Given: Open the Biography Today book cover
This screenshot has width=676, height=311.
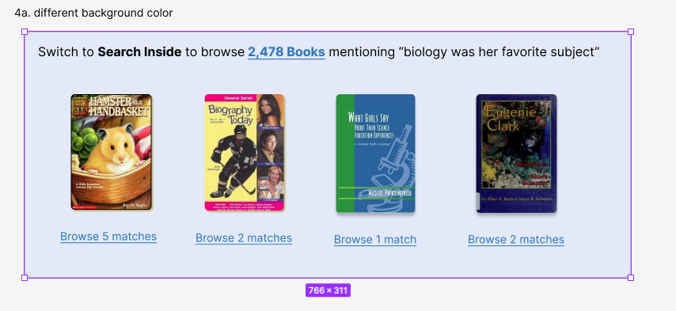Looking at the screenshot, I should point(245,153).
